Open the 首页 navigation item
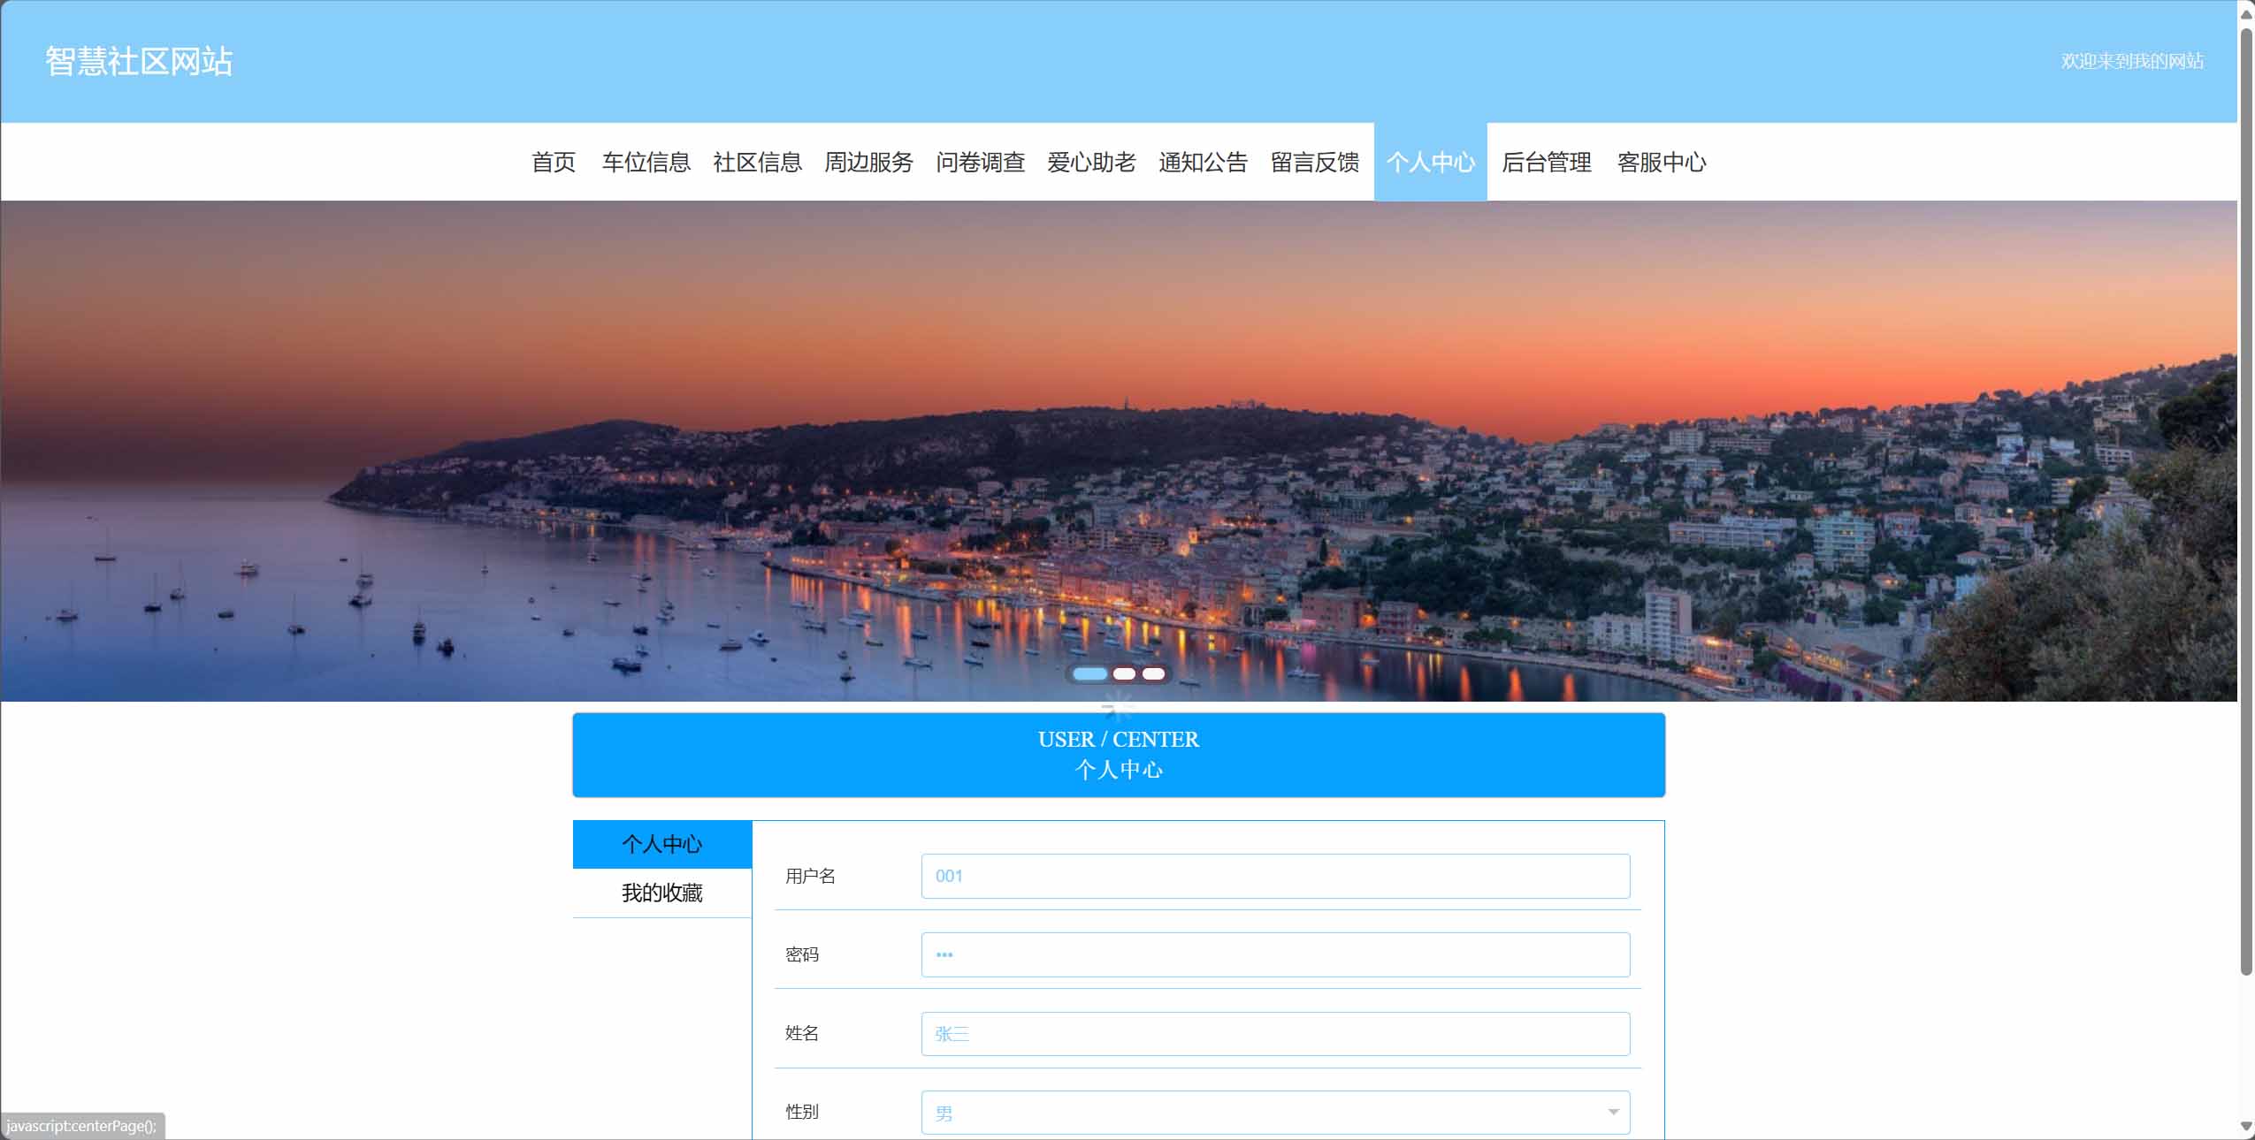 [x=554, y=162]
